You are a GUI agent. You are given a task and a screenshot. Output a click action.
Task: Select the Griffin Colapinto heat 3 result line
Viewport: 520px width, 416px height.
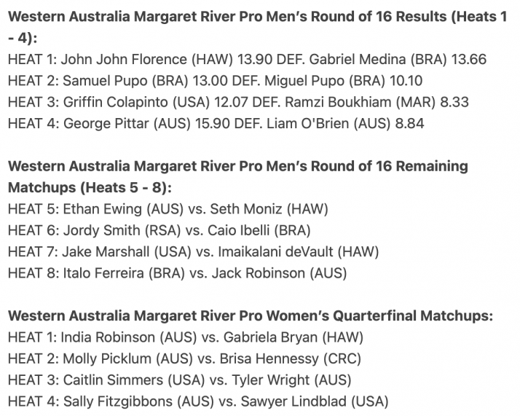pyautogui.click(x=238, y=102)
